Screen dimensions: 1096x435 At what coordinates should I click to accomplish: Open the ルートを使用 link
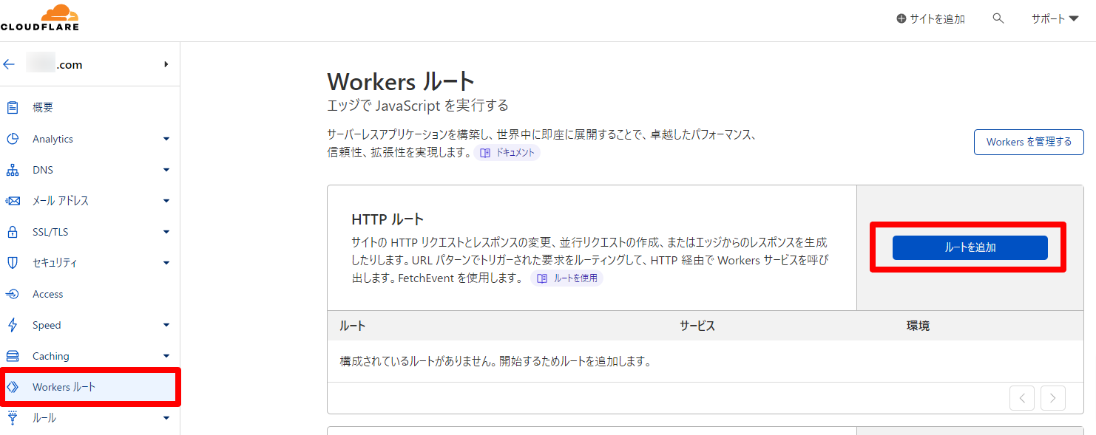click(566, 278)
